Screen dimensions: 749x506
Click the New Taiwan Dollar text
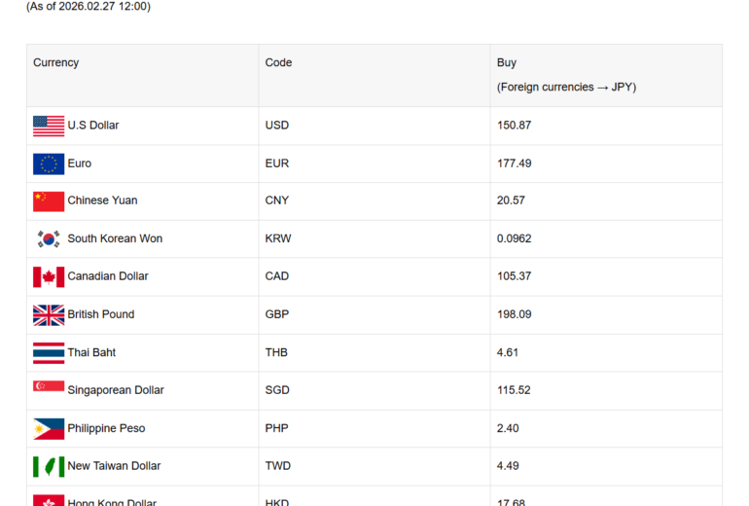[x=114, y=466]
